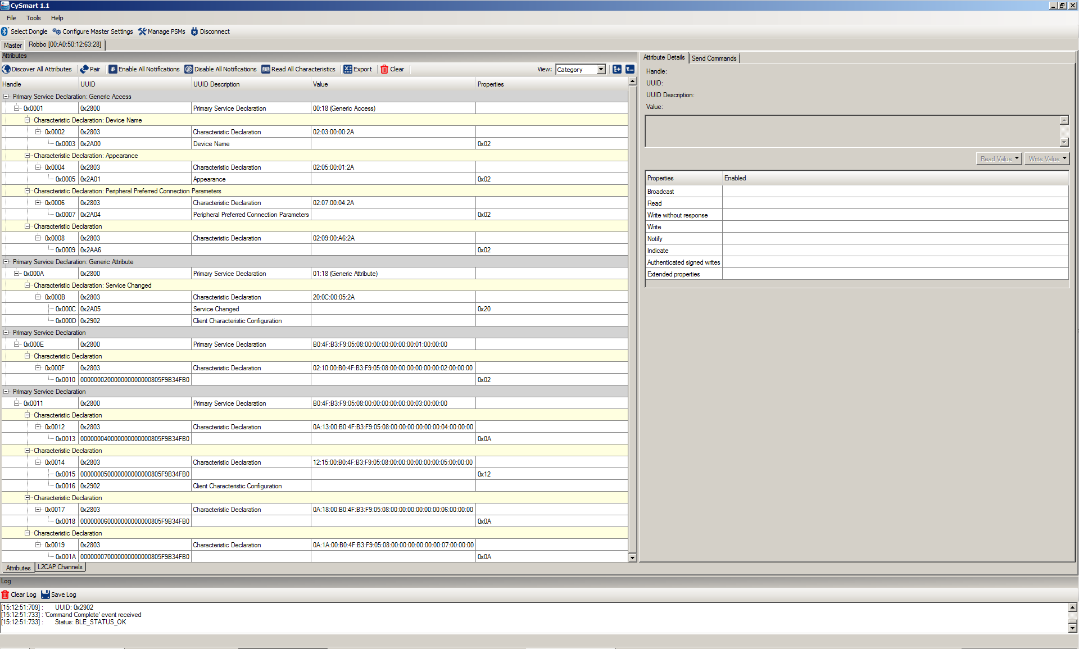
Task: Click the Save Log disk icon
Action: point(46,594)
